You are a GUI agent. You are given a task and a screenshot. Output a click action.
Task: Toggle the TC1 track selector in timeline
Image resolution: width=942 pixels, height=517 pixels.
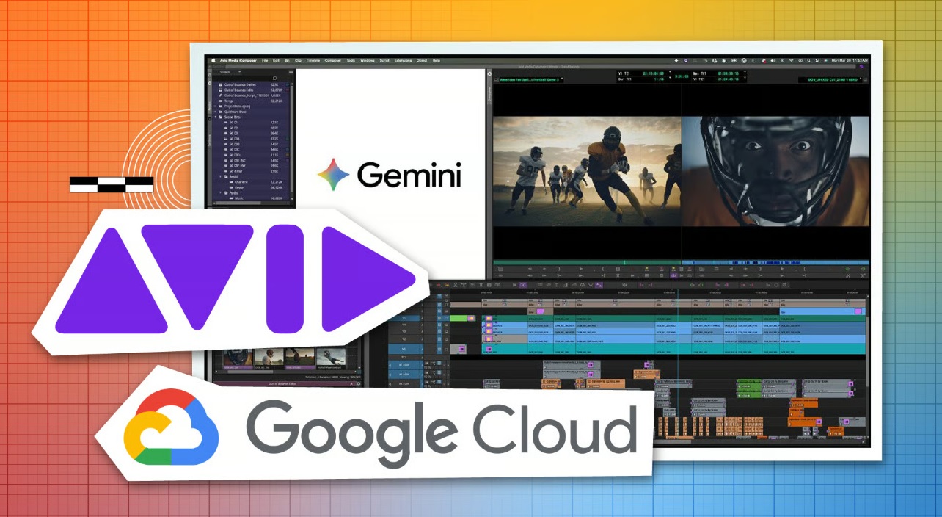pos(403,357)
